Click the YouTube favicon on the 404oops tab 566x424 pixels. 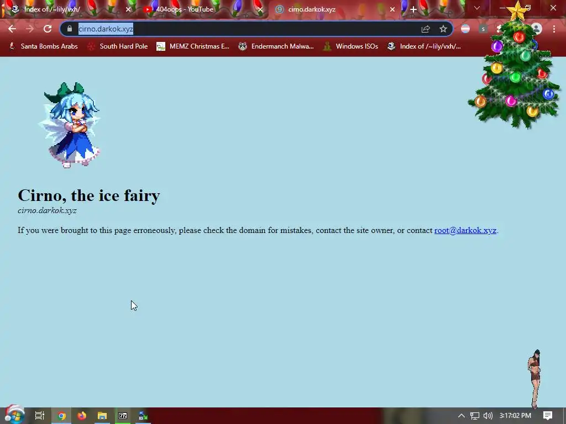[x=147, y=9]
